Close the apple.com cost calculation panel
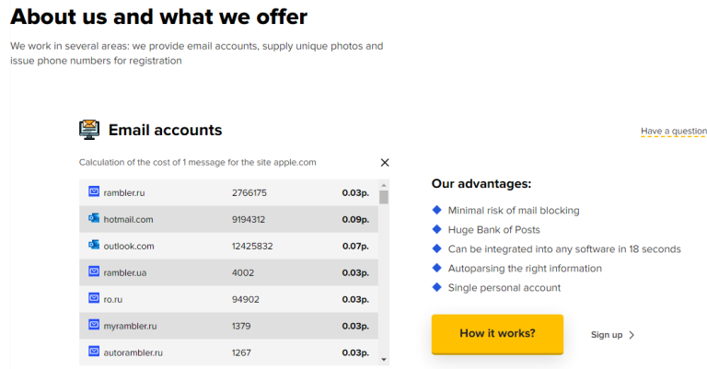This screenshot has width=707, height=369. pyautogui.click(x=385, y=163)
